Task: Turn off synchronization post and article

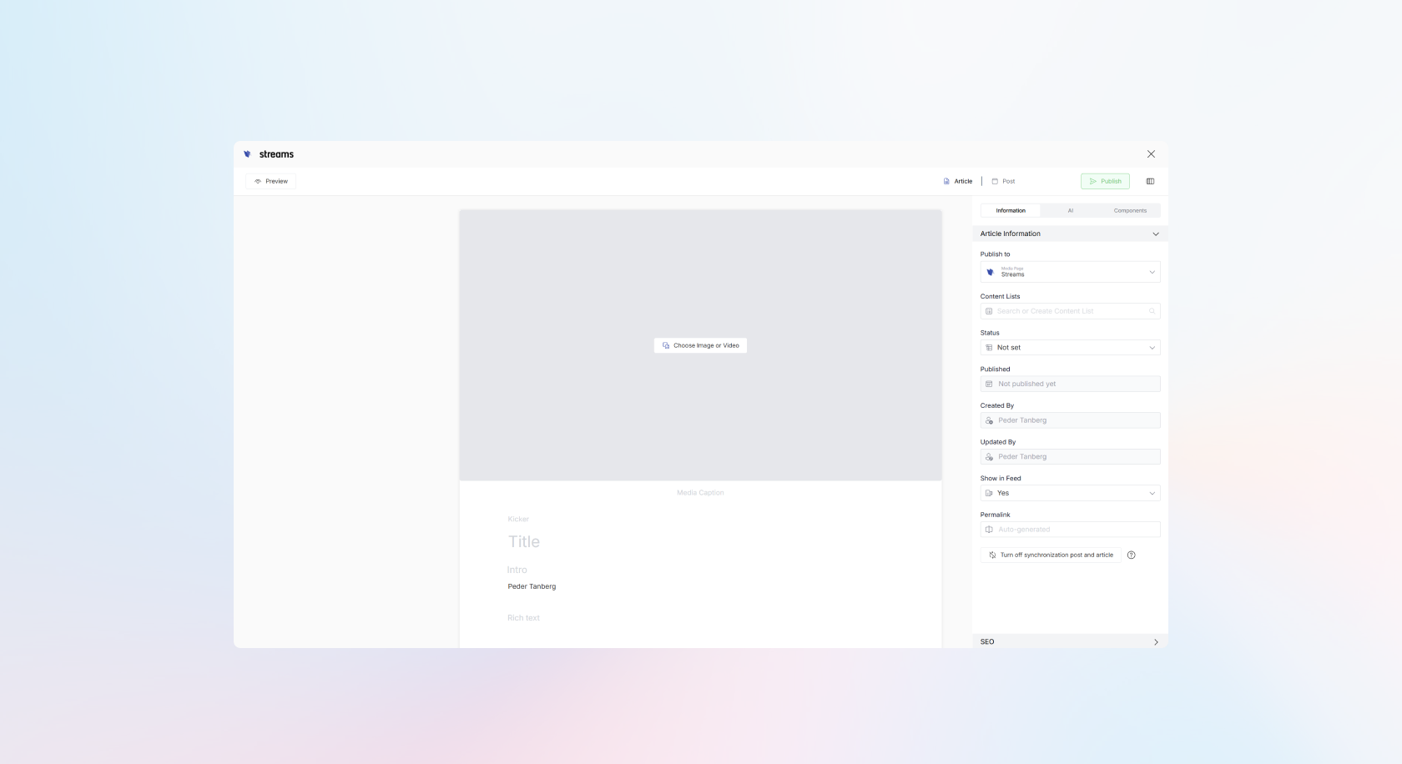Action: click(x=1050, y=555)
